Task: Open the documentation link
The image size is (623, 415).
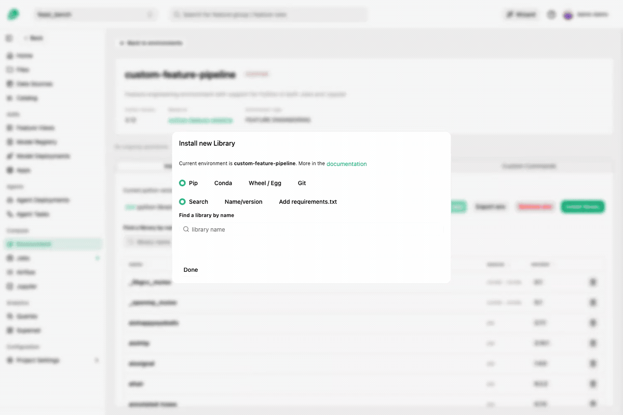Action: point(346,164)
